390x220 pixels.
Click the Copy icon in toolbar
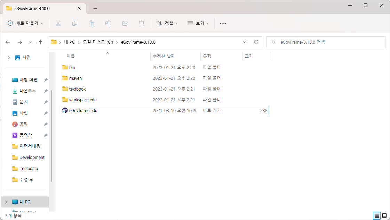pos(74,23)
